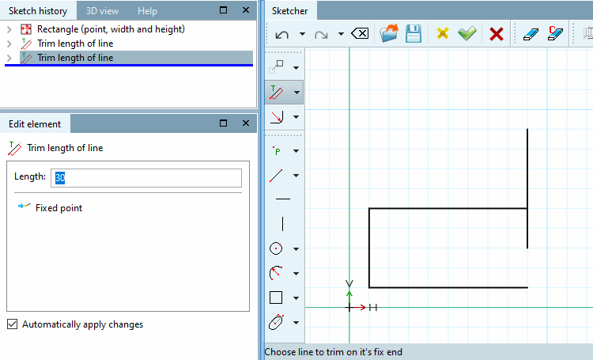Click the Redo arrow icon
This screenshot has width=593, height=360.
(321, 35)
